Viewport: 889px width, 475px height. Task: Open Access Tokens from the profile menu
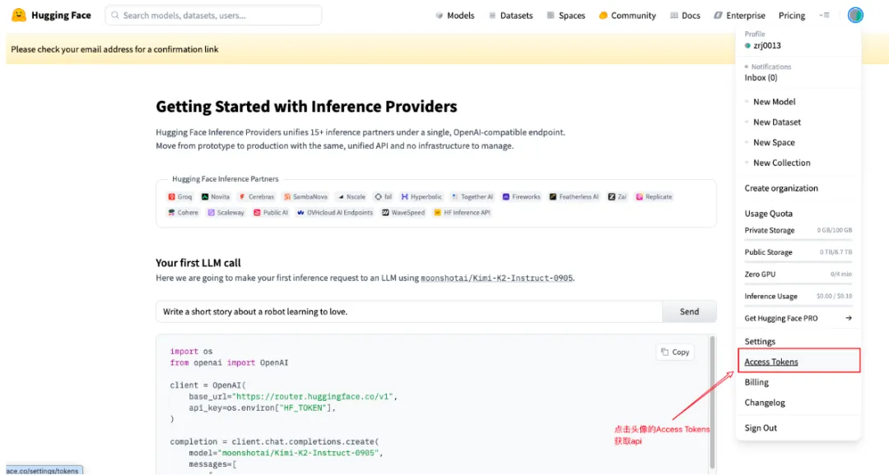point(771,362)
